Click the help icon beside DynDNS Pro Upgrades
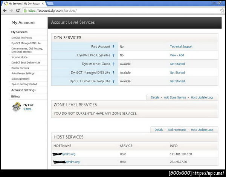The height and width of the screenshot is (177, 226). point(113,55)
